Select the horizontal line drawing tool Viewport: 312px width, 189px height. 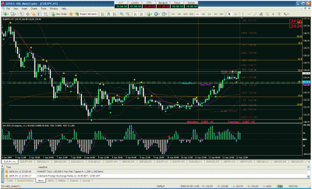[x=249, y=14]
